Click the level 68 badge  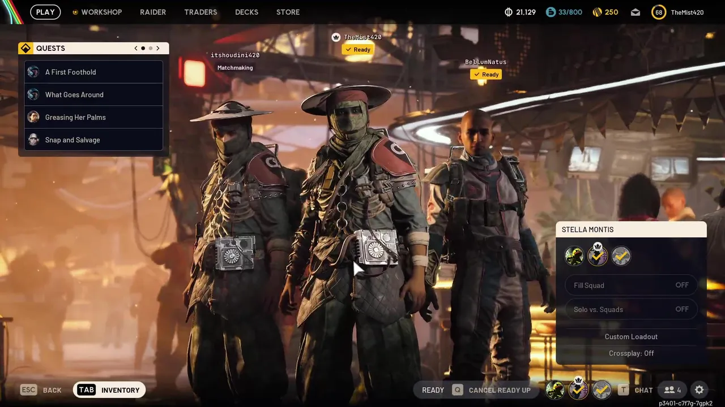[659, 12]
